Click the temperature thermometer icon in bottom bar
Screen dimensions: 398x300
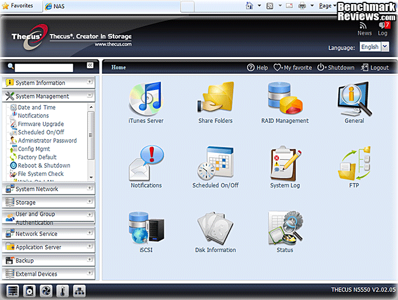click(62, 291)
